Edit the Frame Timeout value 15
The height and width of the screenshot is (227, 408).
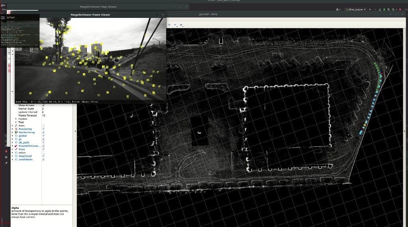(57, 116)
